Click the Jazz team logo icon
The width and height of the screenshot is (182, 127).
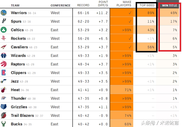coord(4,81)
